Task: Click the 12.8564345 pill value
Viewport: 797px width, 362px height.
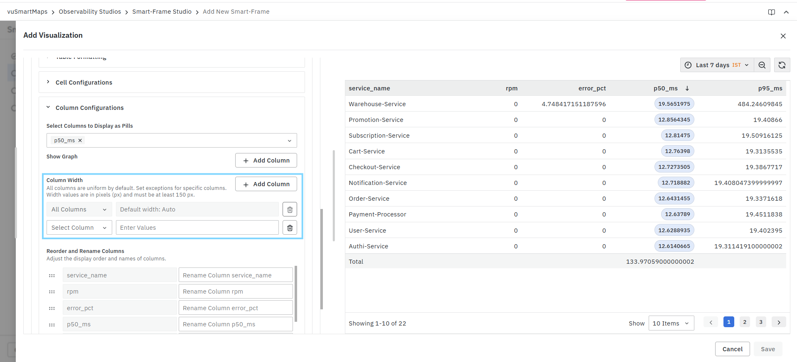Action: pos(674,120)
